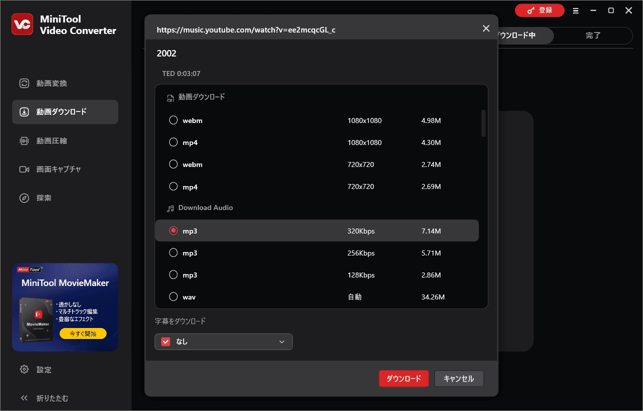Click the format list vertical scrollbar
Screen dimensions: 643x411
pos(483,123)
